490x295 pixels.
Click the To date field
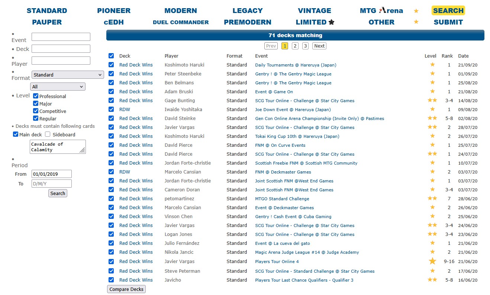click(x=52, y=184)
